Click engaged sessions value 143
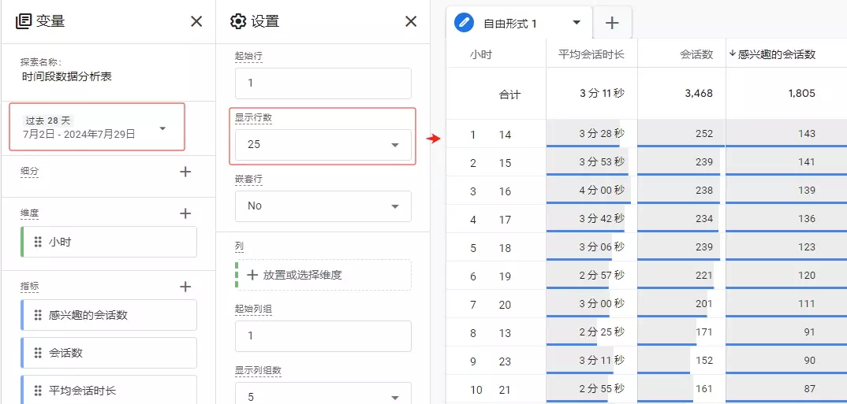This screenshot has height=404, width=847. pos(807,133)
